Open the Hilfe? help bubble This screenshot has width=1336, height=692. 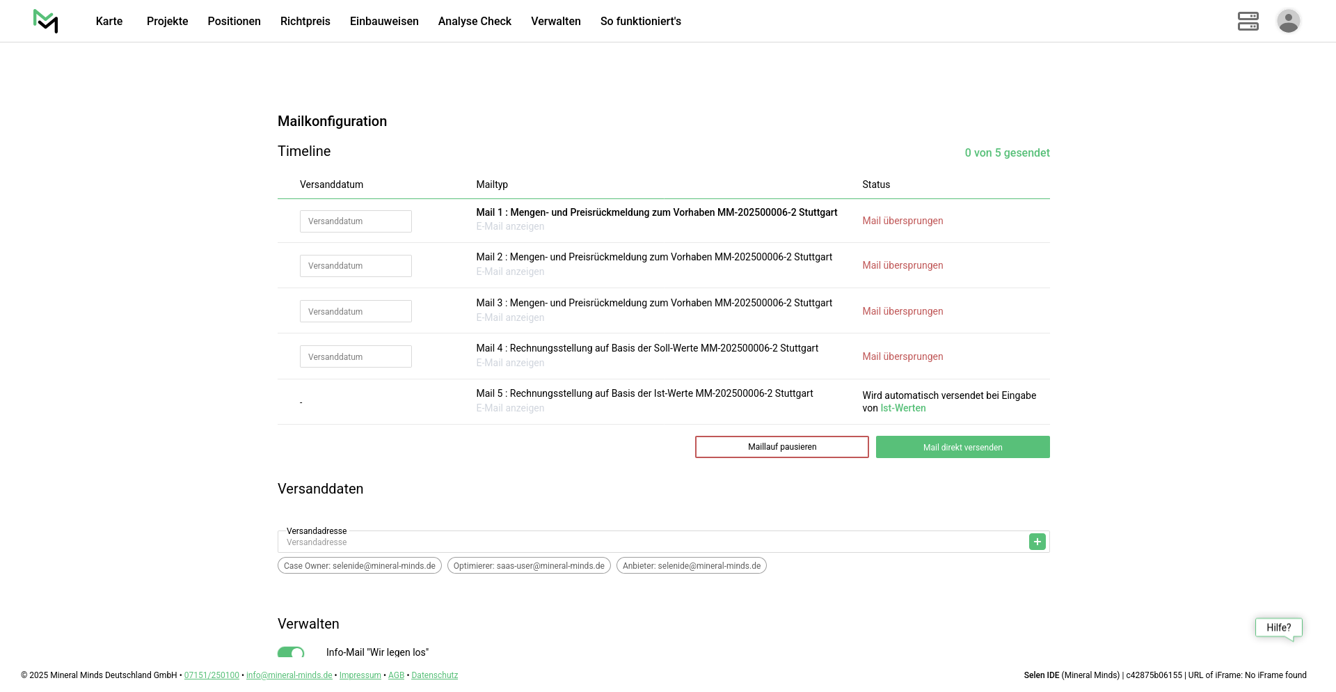pos(1278,627)
